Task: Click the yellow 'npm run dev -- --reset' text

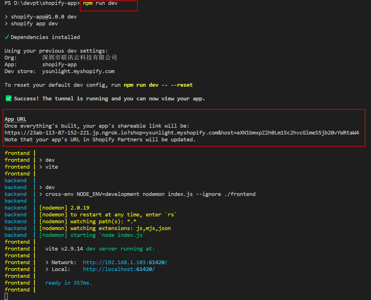Action: point(158,85)
